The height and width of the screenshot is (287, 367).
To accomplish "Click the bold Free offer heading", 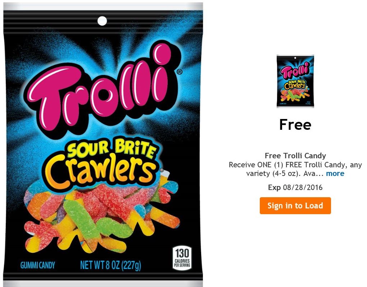I will point(295,125).
